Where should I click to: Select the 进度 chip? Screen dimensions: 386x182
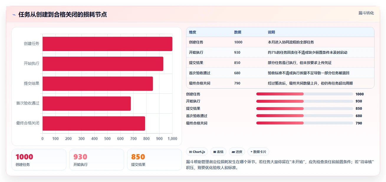pyautogui.click(x=237, y=152)
